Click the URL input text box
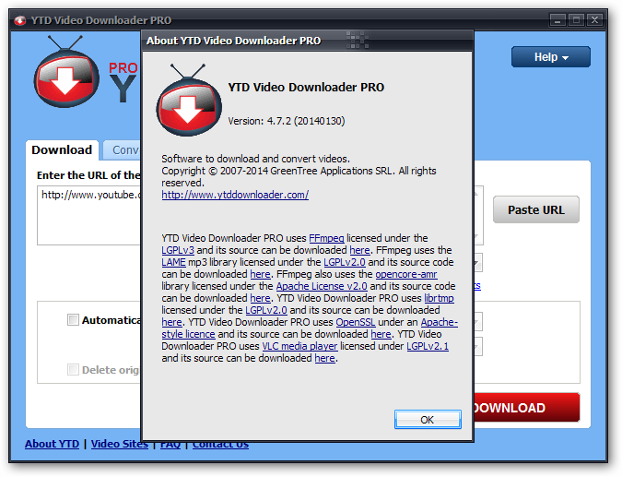The height and width of the screenshot is (477, 622). pyautogui.click(x=88, y=216)
